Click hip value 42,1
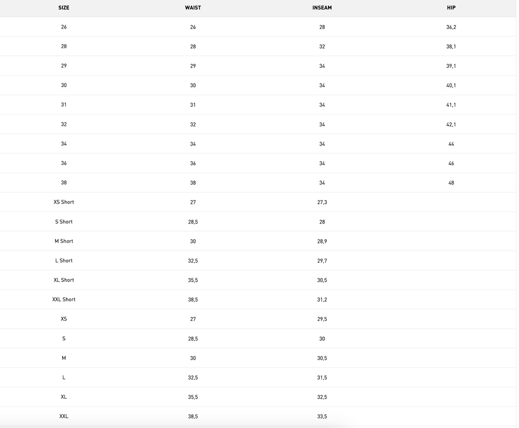The image size is (519, 428). coord(451,125)
